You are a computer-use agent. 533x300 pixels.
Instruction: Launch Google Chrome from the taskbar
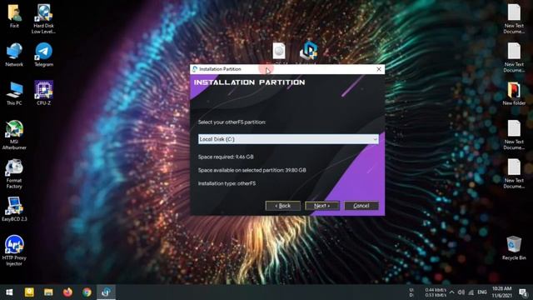pos(87,292)
